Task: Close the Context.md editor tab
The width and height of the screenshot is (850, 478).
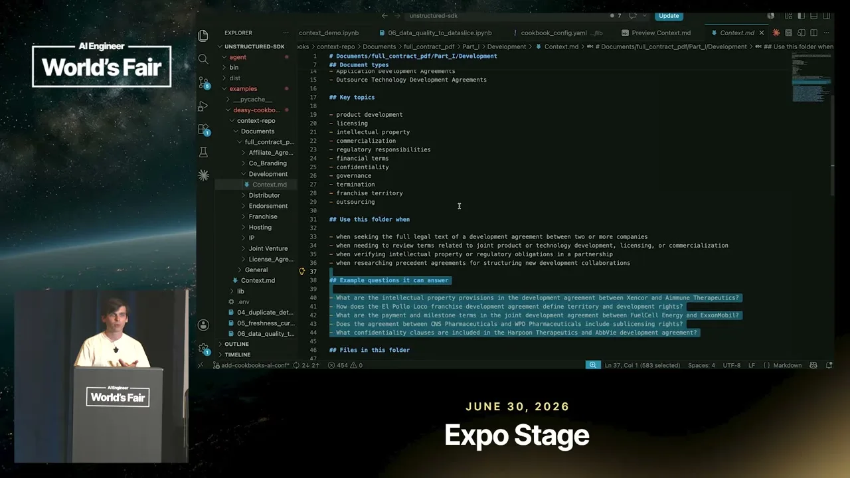Action: coord(762,33)
